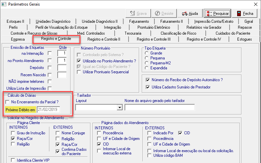The image size is (261, 163).
Task: Click the Desiste cancel button
Action: 164,14
